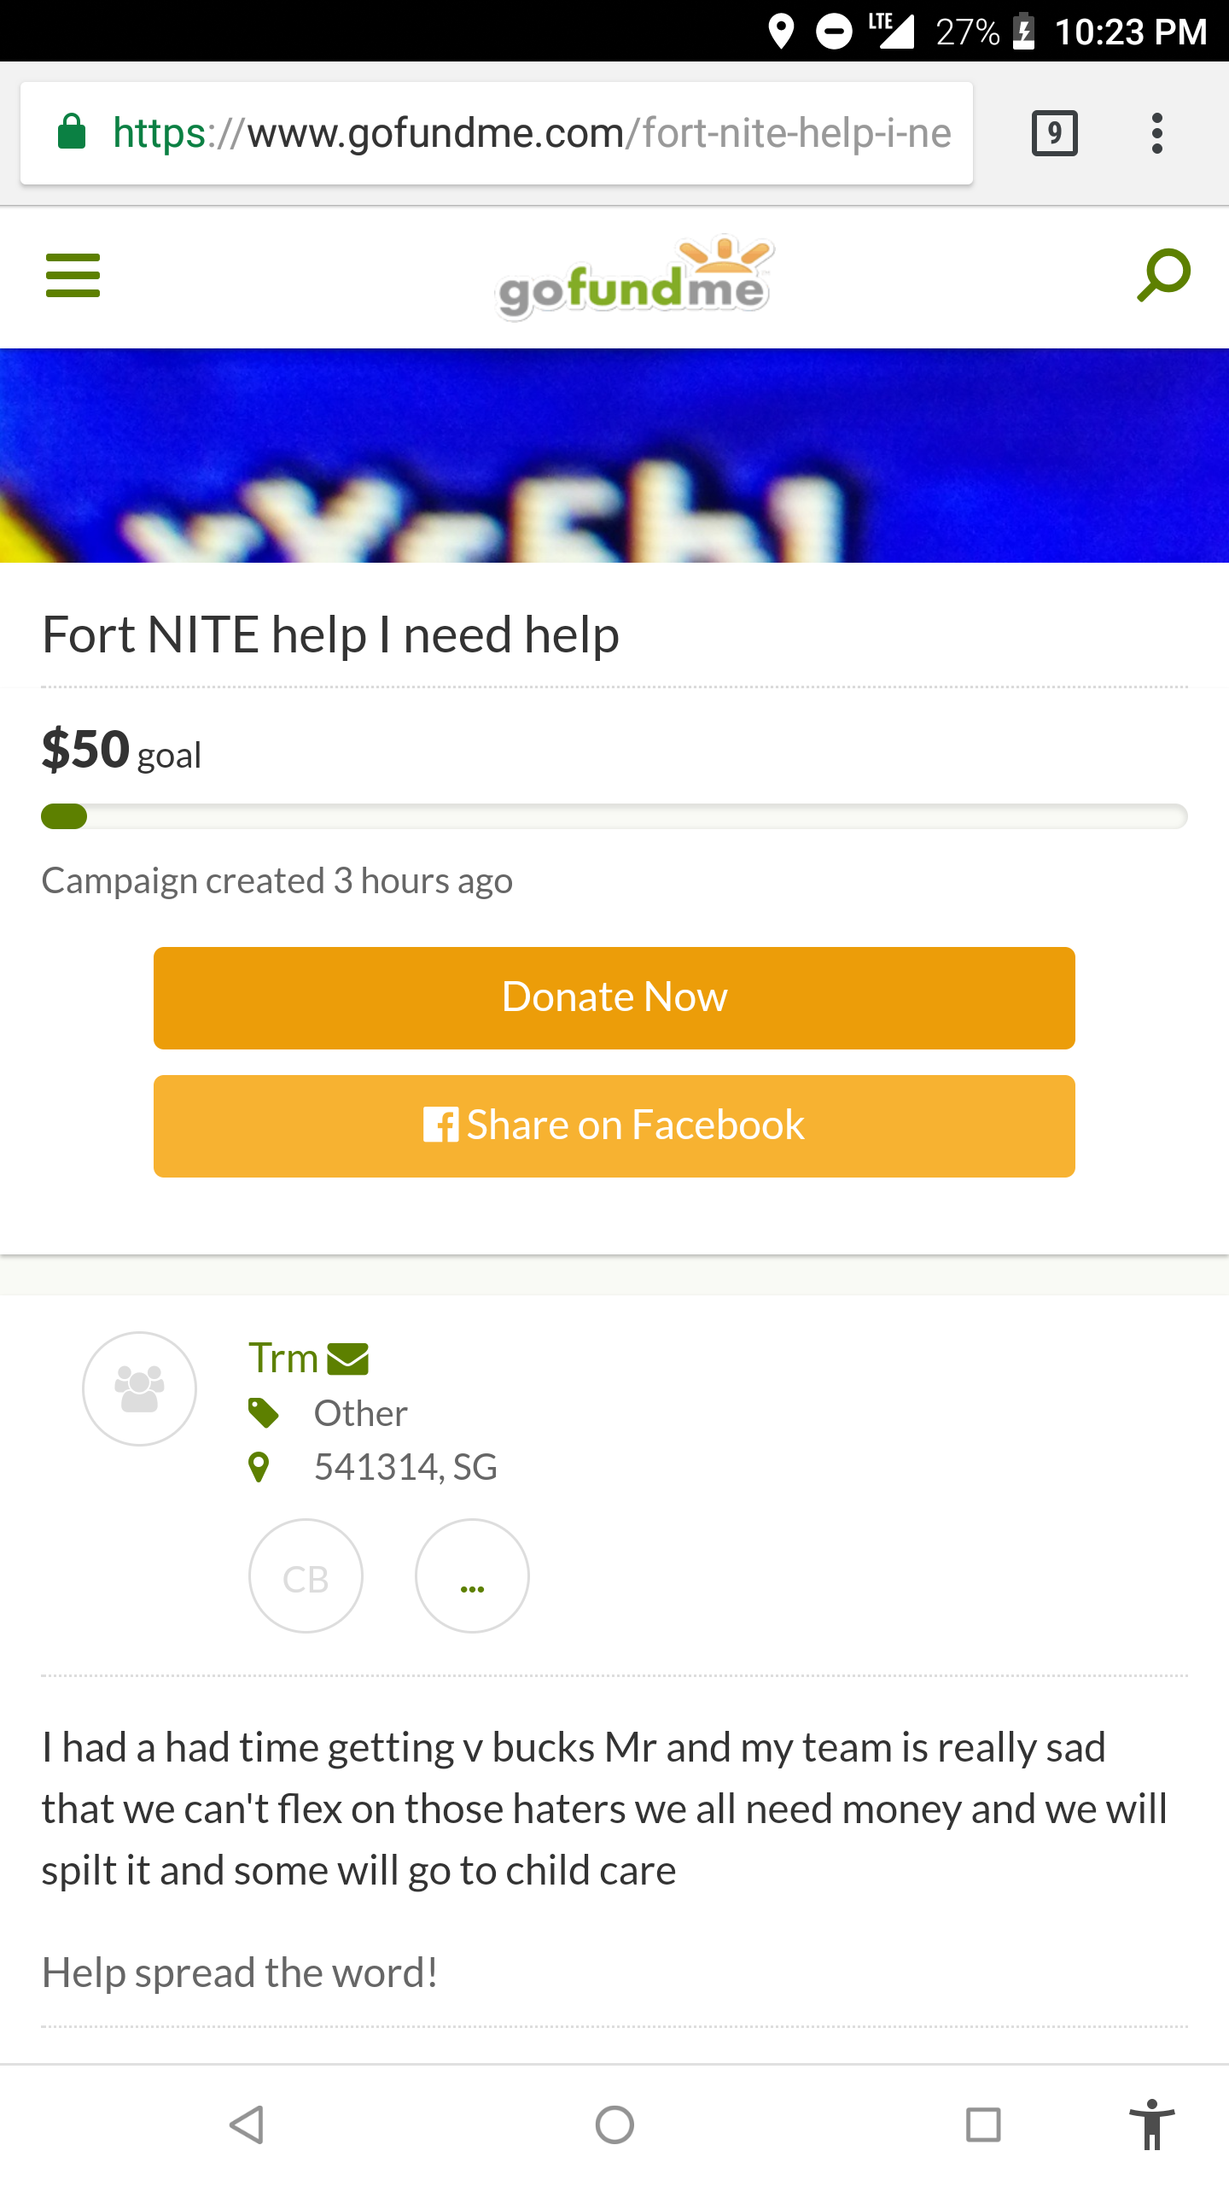The width and height of the screenshot is (1229, 2186).
Task: Open the browser tab switcher showing 9
Action: tap(1054, 133)
